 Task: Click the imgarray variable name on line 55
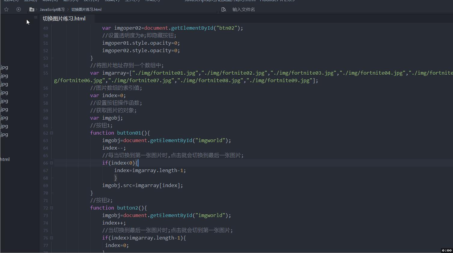point(114,73)
